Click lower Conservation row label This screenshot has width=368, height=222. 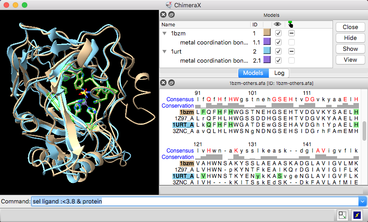click(x=178, y=157)
